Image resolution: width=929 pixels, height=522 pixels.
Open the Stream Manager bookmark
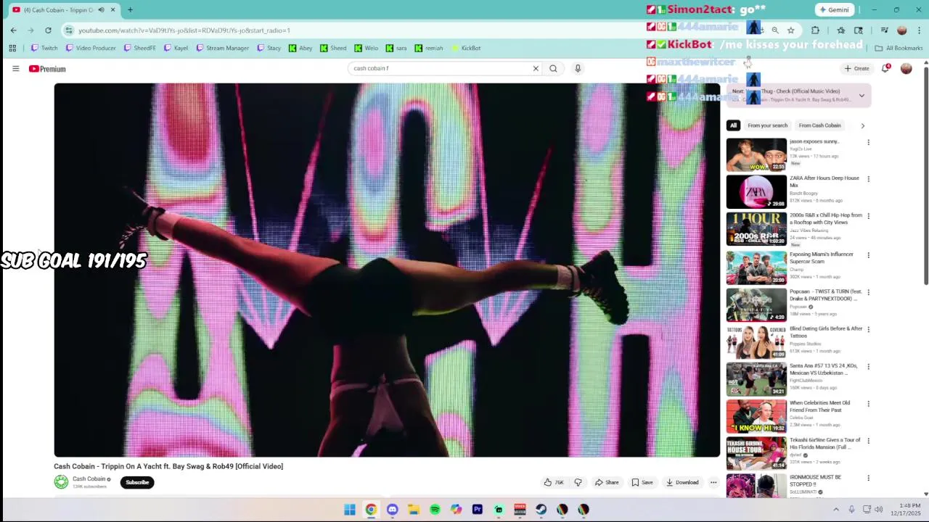[222, 48]
